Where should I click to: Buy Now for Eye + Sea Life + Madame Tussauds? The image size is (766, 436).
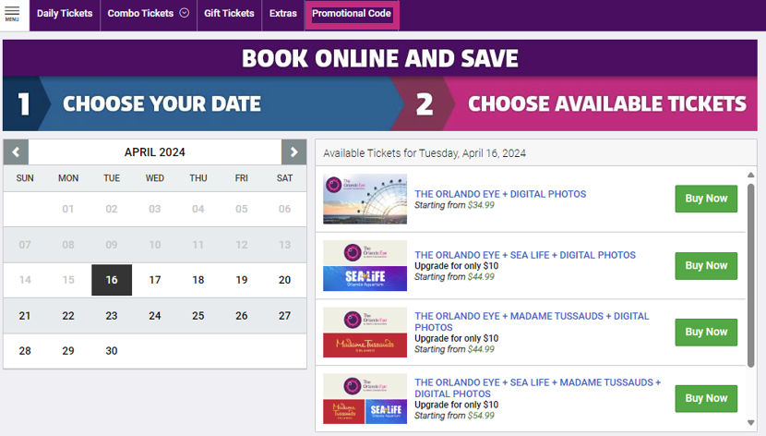(706, 398)
